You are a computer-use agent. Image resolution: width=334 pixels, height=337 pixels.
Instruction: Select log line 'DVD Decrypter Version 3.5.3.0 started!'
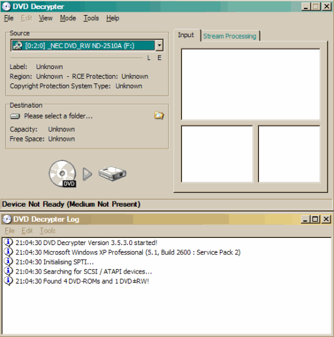click(86, 242)
